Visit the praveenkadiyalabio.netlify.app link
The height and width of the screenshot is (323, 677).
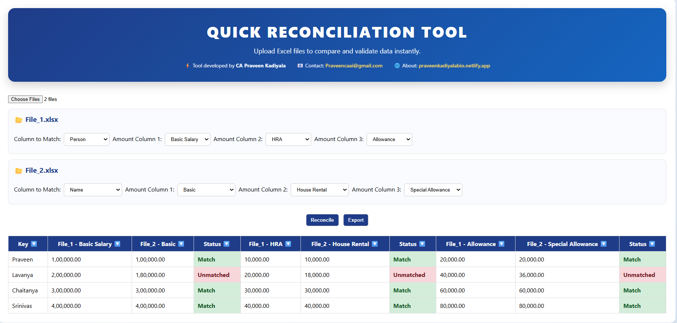click(454, 66)
